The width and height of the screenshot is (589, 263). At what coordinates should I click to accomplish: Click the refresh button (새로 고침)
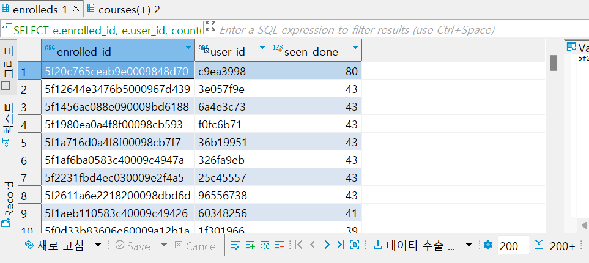[54, 245]
